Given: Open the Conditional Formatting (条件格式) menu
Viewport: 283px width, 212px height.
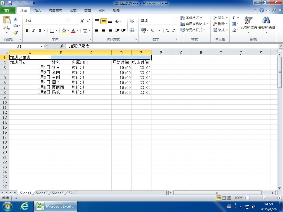Looking at the screenshot, I should click(191, 18).
